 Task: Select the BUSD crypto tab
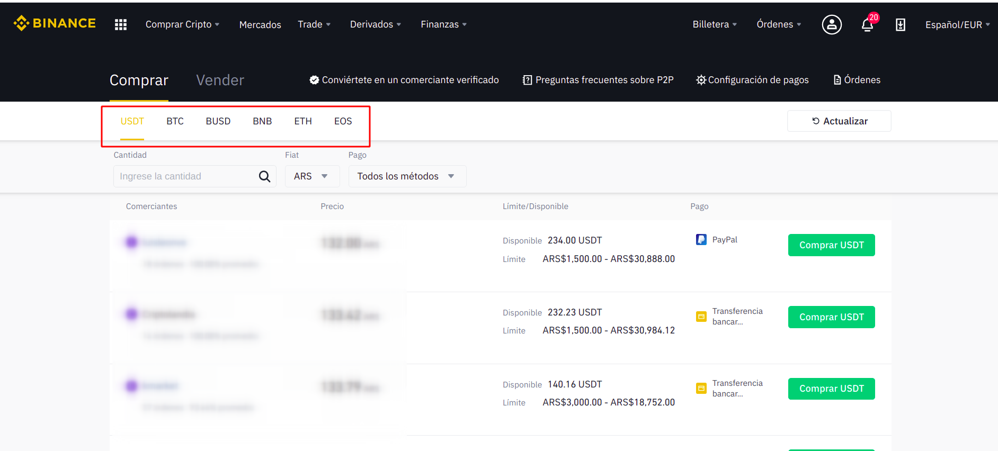(x=218, y=121)
